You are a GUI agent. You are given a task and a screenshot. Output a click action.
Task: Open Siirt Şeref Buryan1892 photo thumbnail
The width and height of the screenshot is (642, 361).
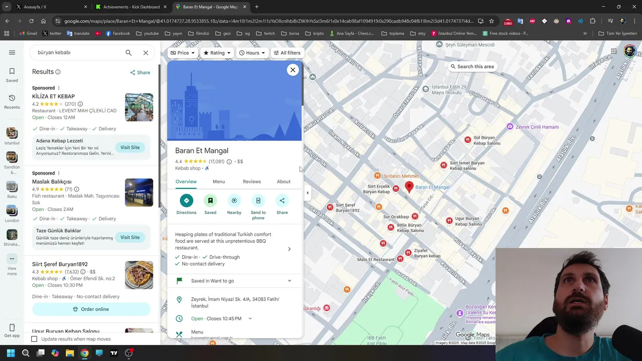coord(139,275)
